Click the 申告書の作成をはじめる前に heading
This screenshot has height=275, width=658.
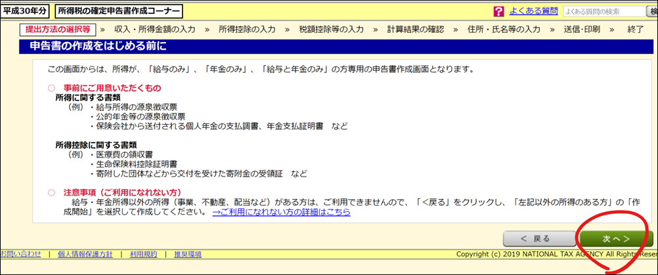pyautogui.click(x=99, y=47)
